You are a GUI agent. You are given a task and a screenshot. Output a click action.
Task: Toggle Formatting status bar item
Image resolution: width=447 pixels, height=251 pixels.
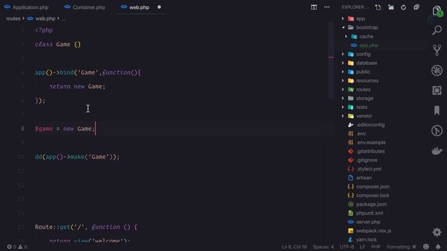click(x=402, y=247)
